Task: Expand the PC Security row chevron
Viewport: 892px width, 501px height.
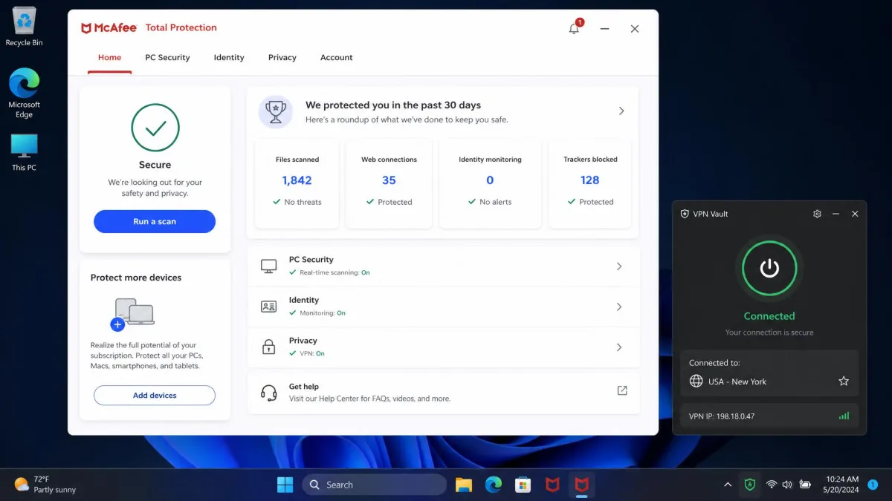Action: pos(619,266)
